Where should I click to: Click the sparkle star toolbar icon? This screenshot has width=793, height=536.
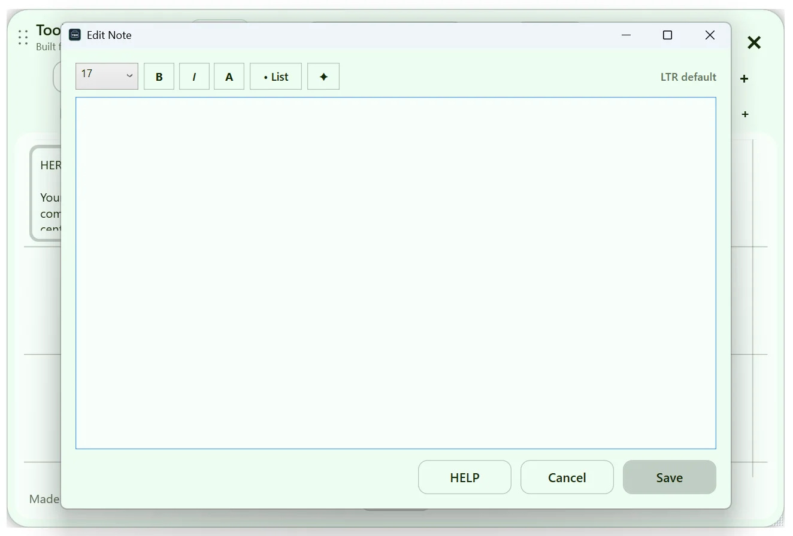(x=323, y=77)
